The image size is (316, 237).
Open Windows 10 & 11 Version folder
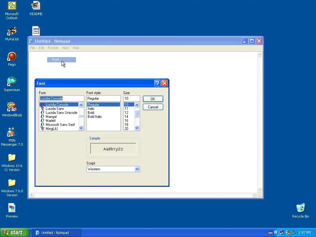tap(12, 162)
